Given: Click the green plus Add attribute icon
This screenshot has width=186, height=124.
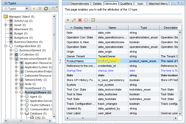Looking at the screenshot, I should pos(68,20).
